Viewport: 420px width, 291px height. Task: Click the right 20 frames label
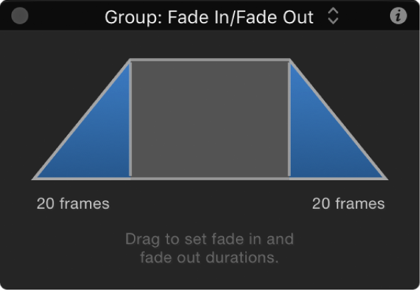pos(348,204)
